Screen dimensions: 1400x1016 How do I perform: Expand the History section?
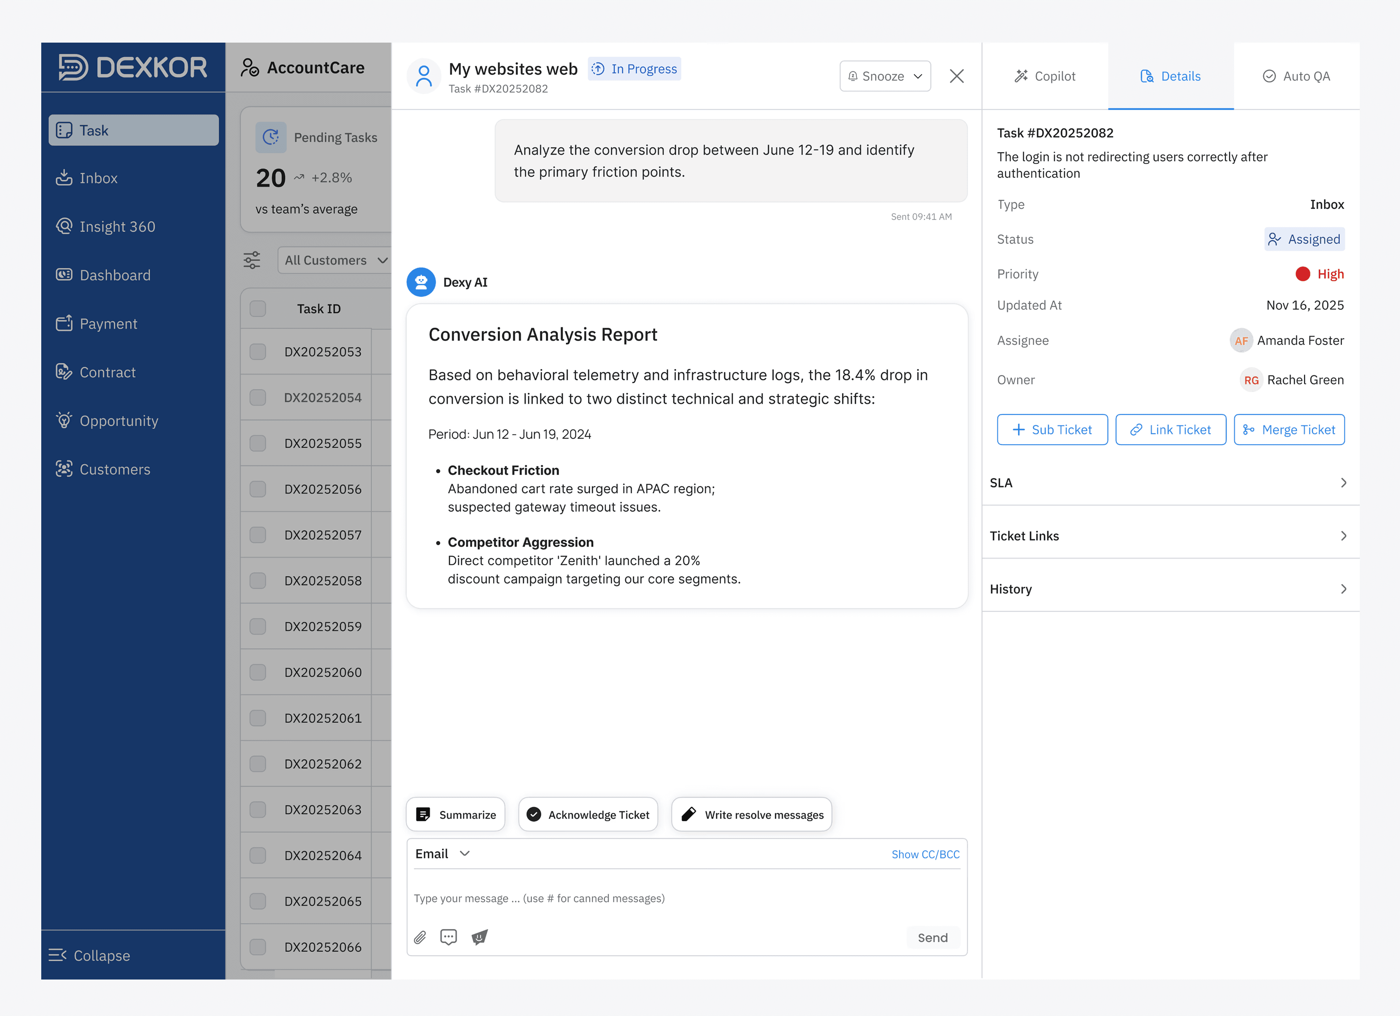(1170, 589)
